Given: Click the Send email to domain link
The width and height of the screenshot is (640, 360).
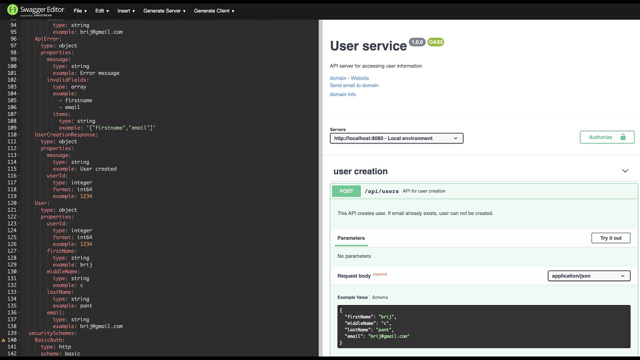Looking at the screenshot, I should (354, 85).
